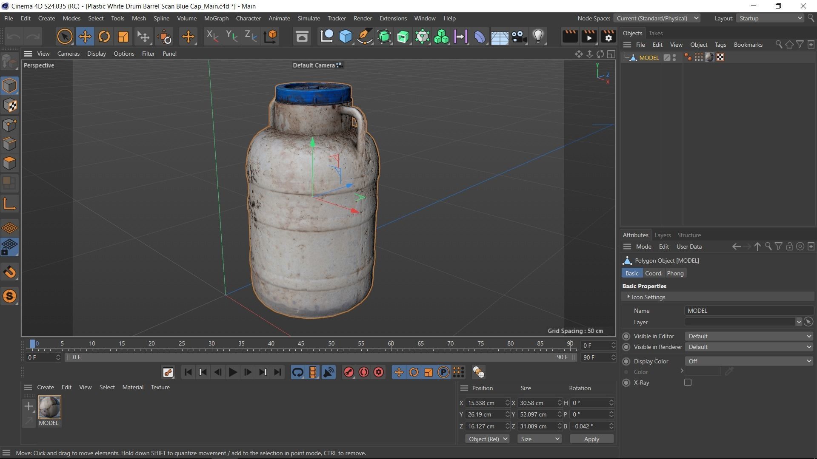This screenshot has height=459, width=817.
Task: Click timeline frame 45 marker
Action: pyautogui.click(x=301, y=343)
